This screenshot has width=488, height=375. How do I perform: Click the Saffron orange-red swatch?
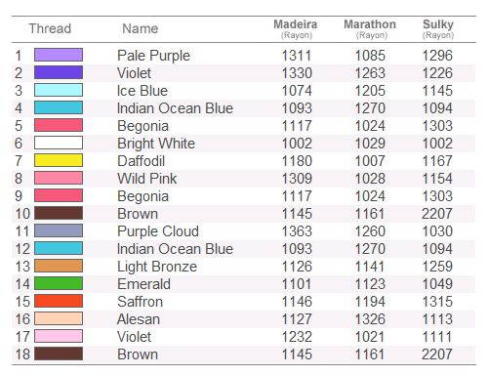click(59, 301)
